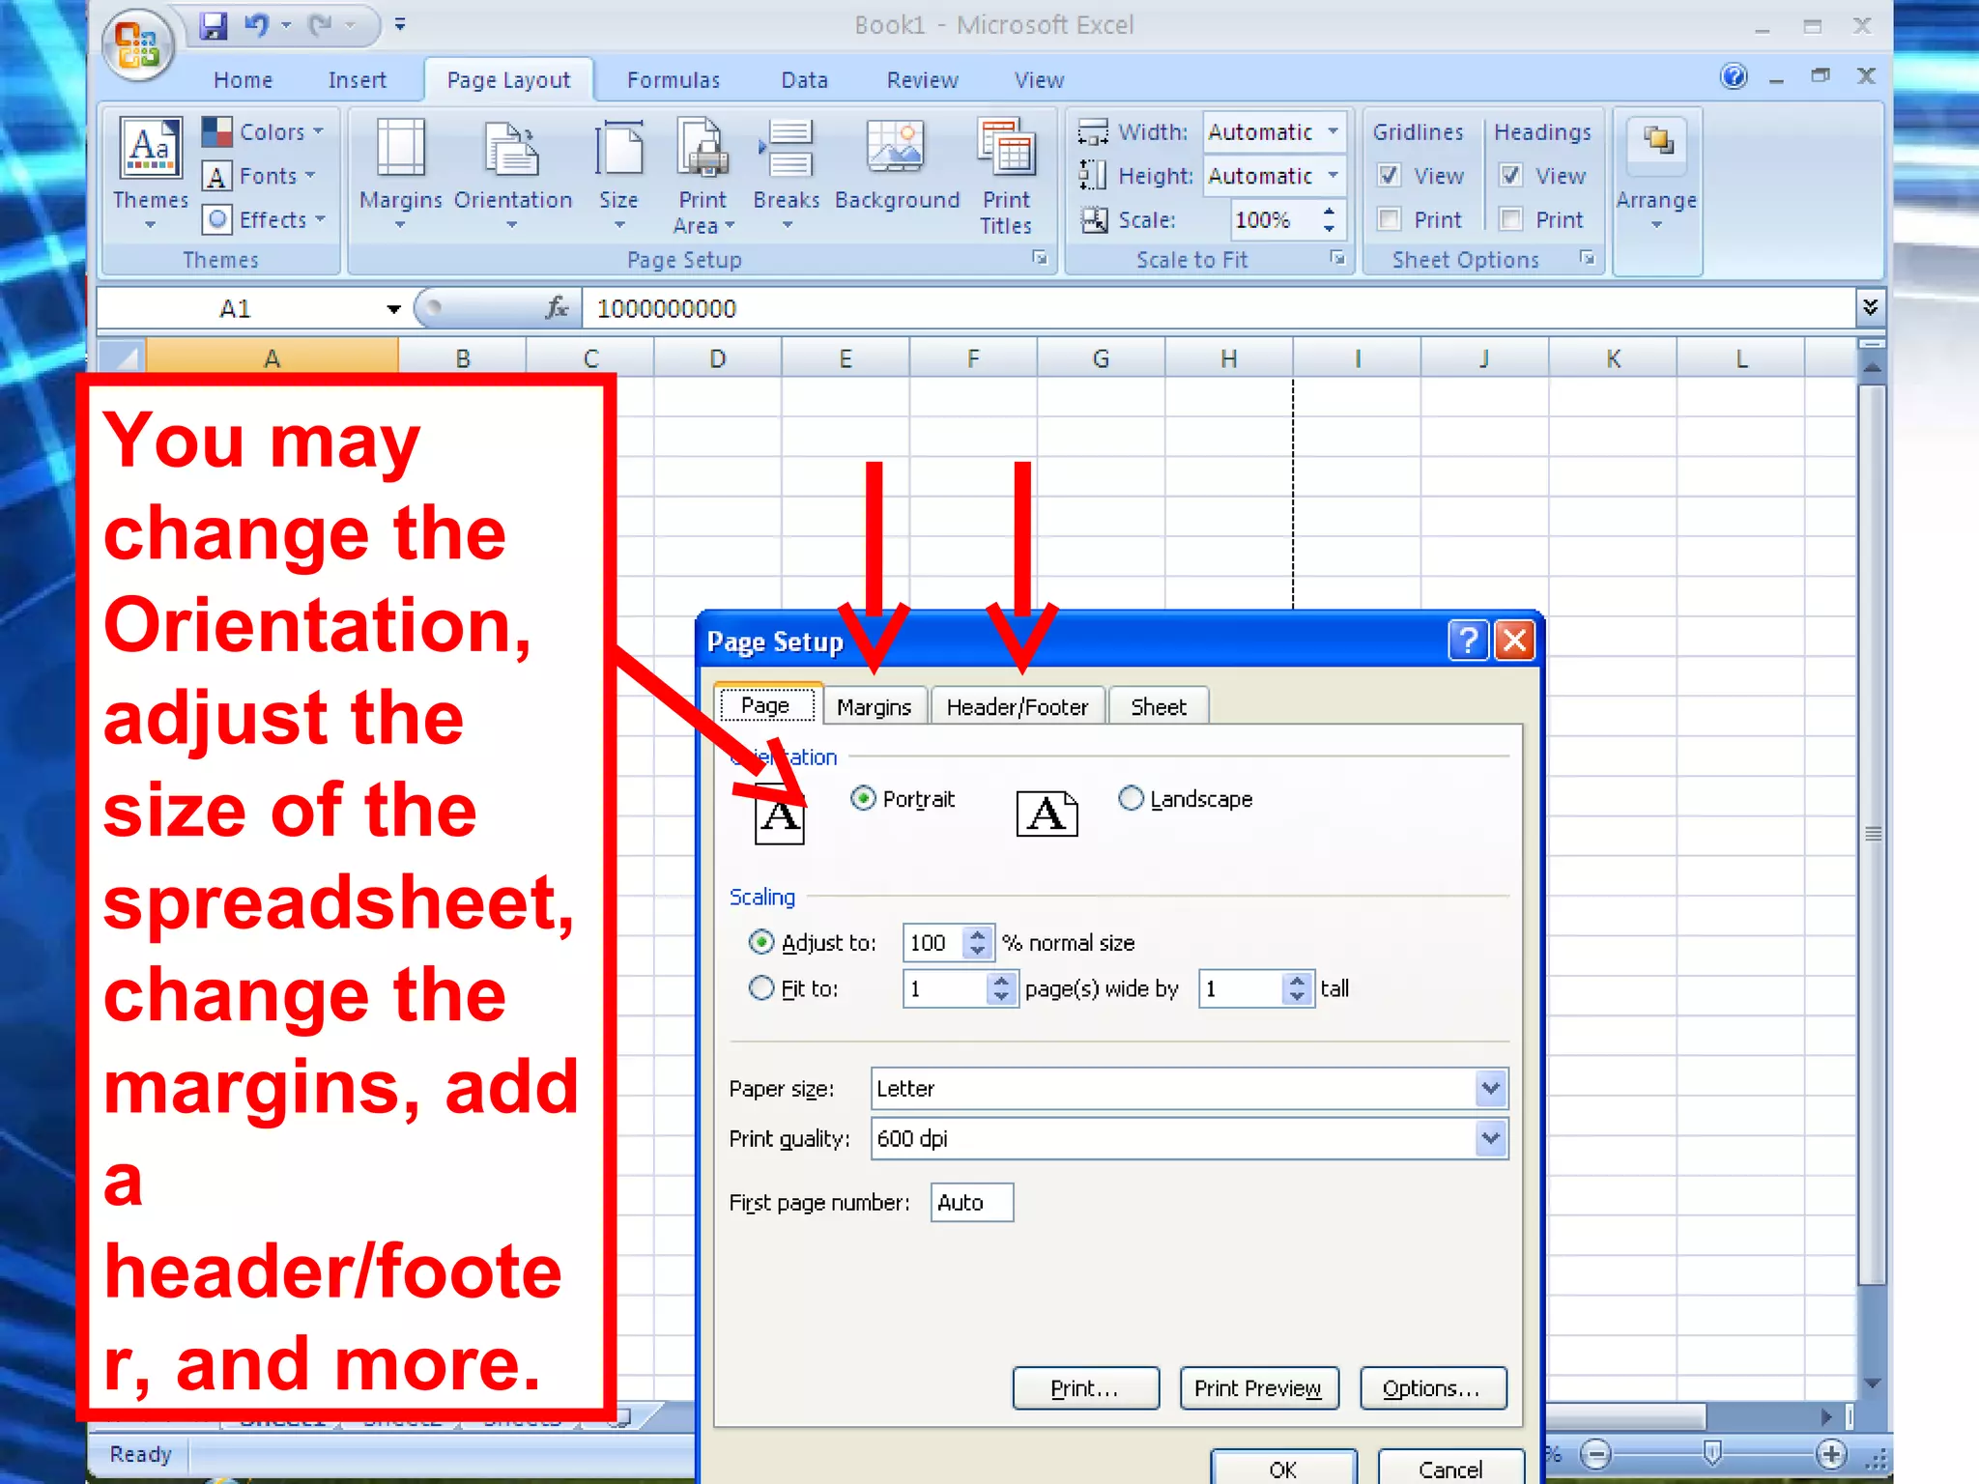Toggle Headings Print checkbox
1979x1484 pixels.
(x=1510, y=219)
